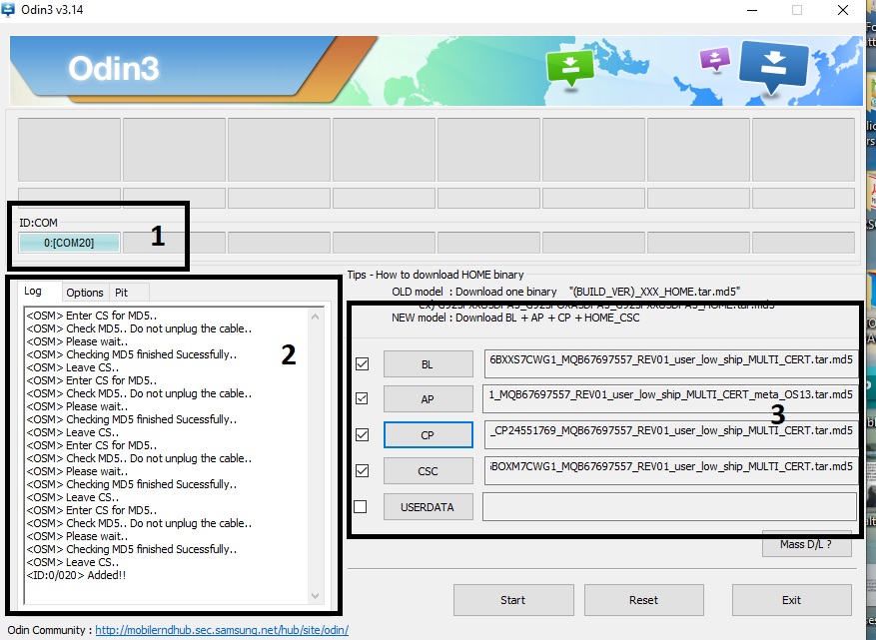Uncheck the CSC file checkbox
Viewport: 876px width, 640px height.
point(362,471)
